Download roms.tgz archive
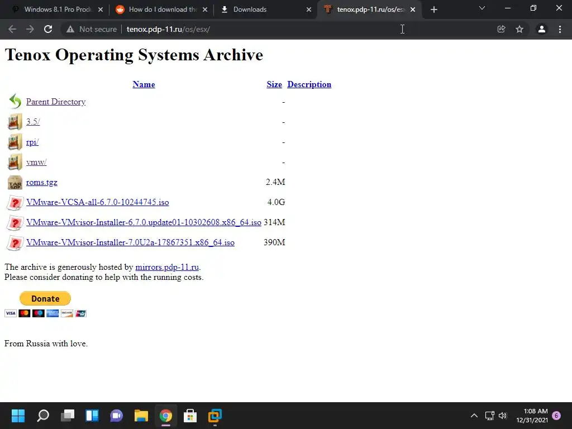Viewport: 572px width, 429px height. coord(41,182)
